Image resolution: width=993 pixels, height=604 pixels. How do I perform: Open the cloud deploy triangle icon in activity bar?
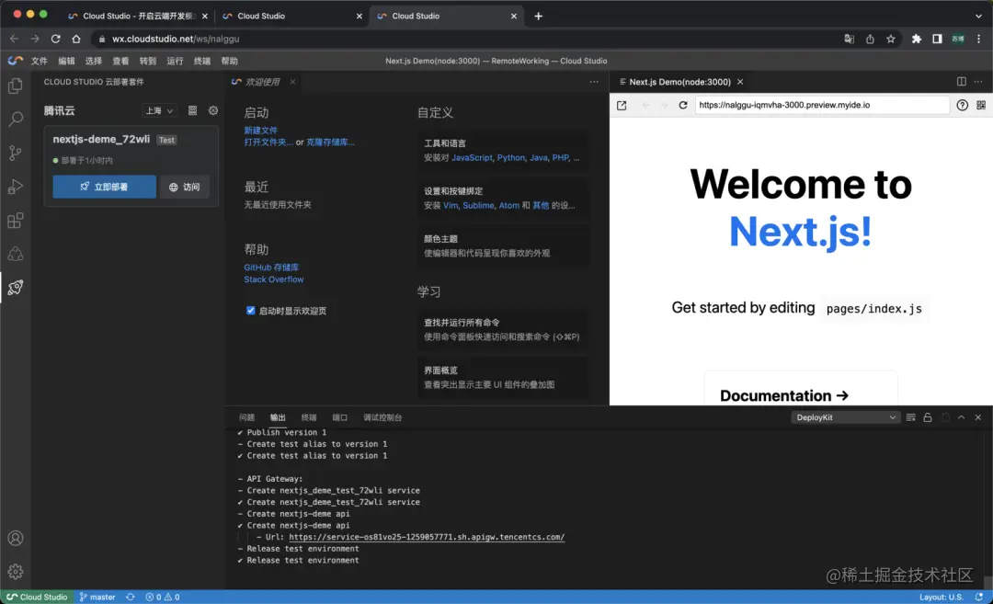pyautogui.click(x=16, y=254)
